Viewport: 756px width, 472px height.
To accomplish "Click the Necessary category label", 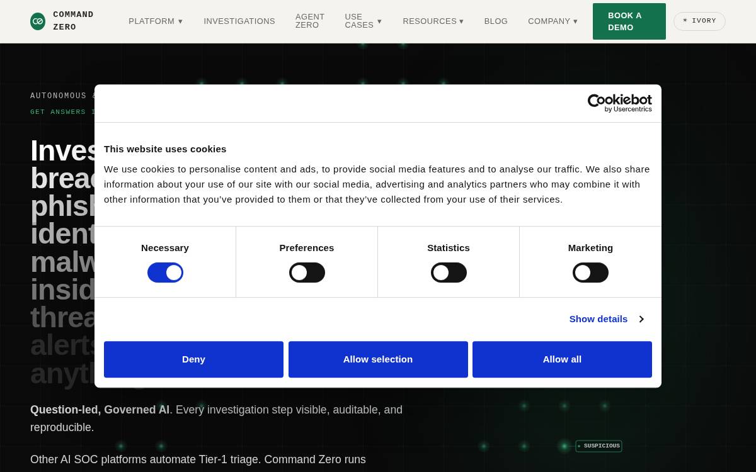I will point(165,248).
